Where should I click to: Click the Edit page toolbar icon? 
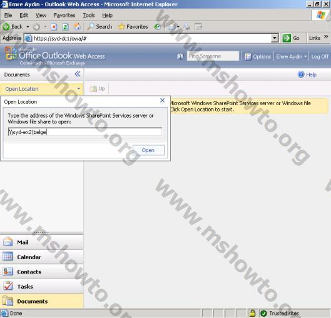(x=198, y=27)
